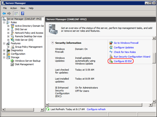Image resolution: width=157 pixels, height=117 pixels.
Task: Toggle the Show/Hide Console Tree icon
Action: 16,14
